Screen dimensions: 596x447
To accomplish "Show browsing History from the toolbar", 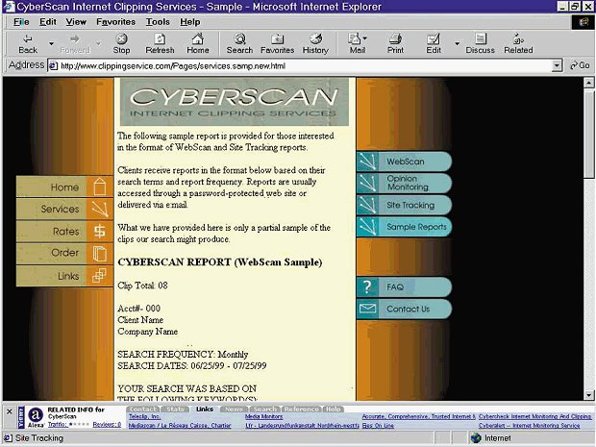I will (315, 43).
